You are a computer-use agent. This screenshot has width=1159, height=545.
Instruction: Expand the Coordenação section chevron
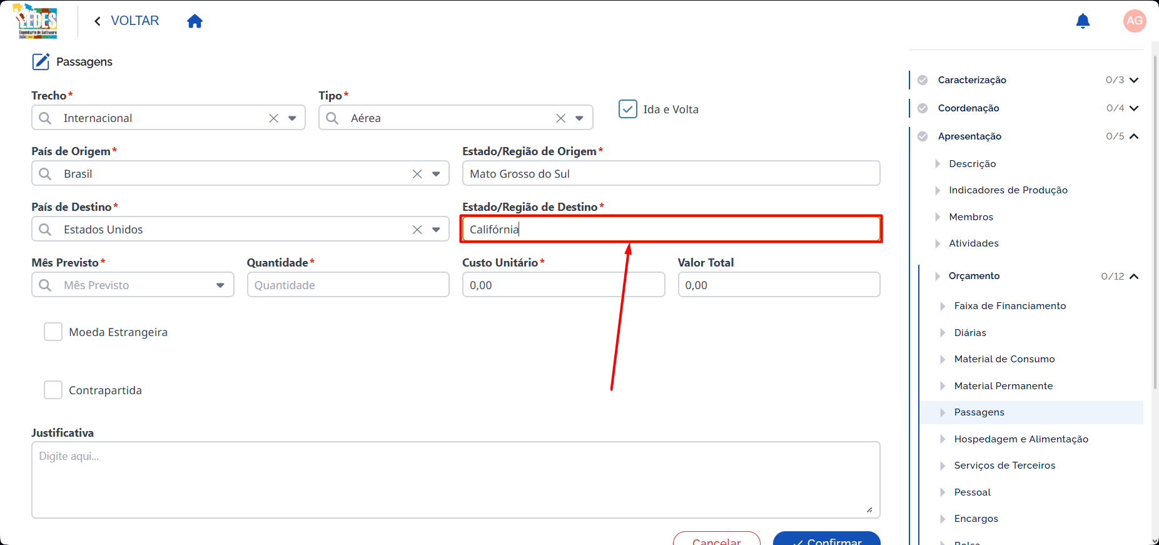tap(1134, 108)
